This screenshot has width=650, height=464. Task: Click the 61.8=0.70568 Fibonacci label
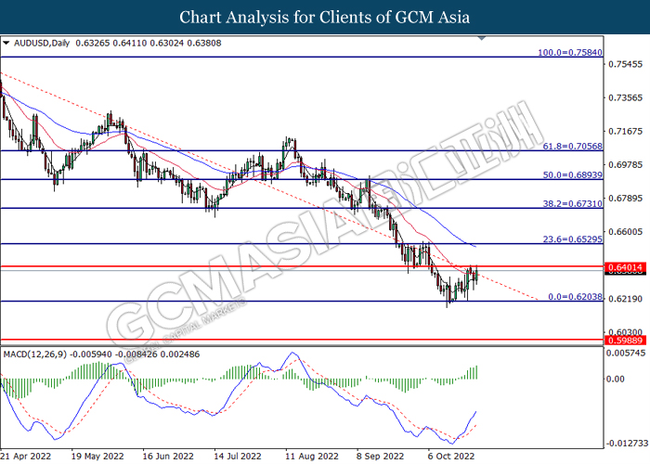(573, 147)
